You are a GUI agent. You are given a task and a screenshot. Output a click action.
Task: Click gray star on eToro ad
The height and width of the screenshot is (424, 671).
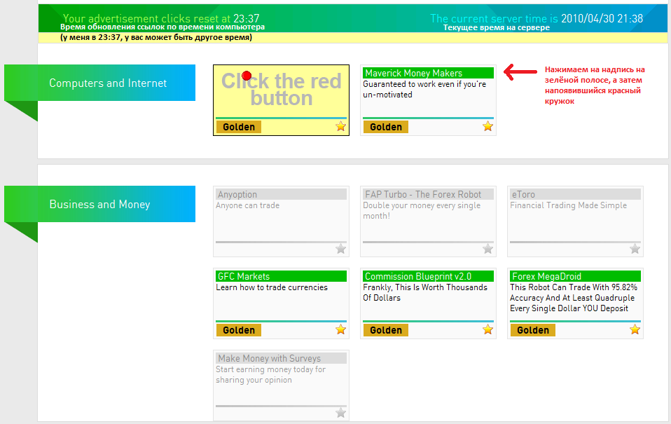[635, 249]
